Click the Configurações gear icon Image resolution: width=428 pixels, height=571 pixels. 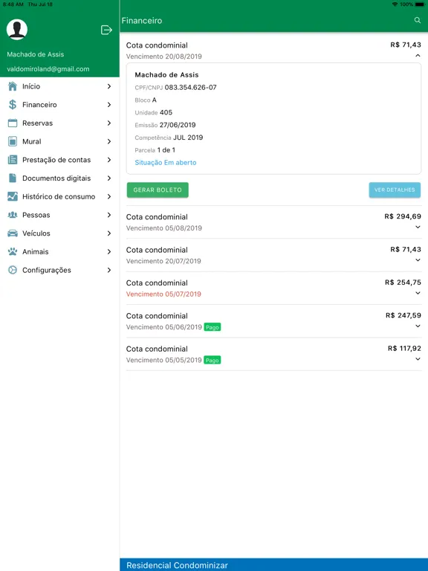pyautogui.click(x=13, y=270)
